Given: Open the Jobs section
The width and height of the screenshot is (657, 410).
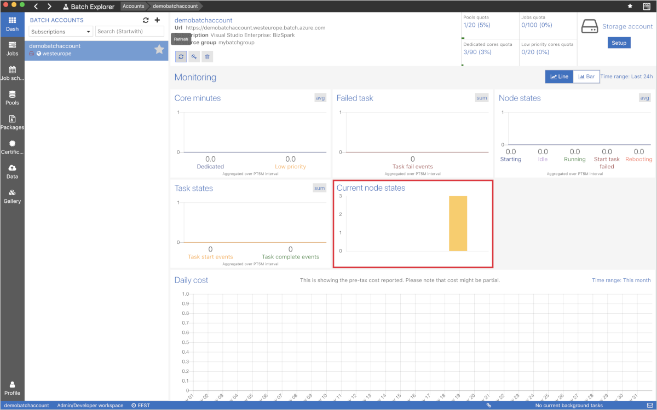Looking at the screenshot, I should click(12, 49).
